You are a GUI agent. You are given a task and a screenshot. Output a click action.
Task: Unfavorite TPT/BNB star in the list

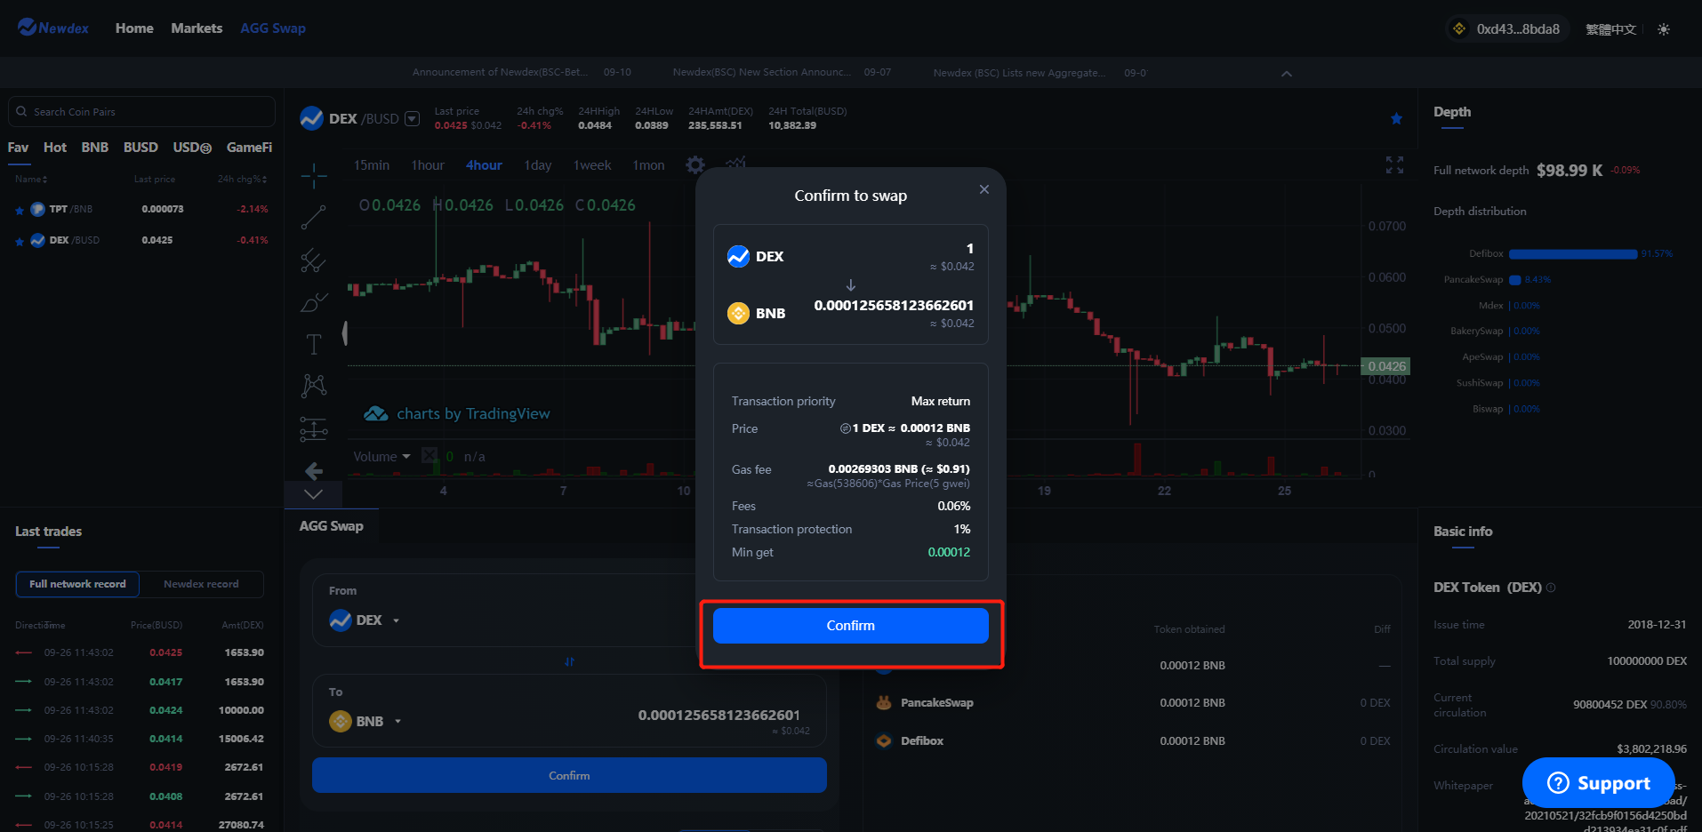[20, 210]
